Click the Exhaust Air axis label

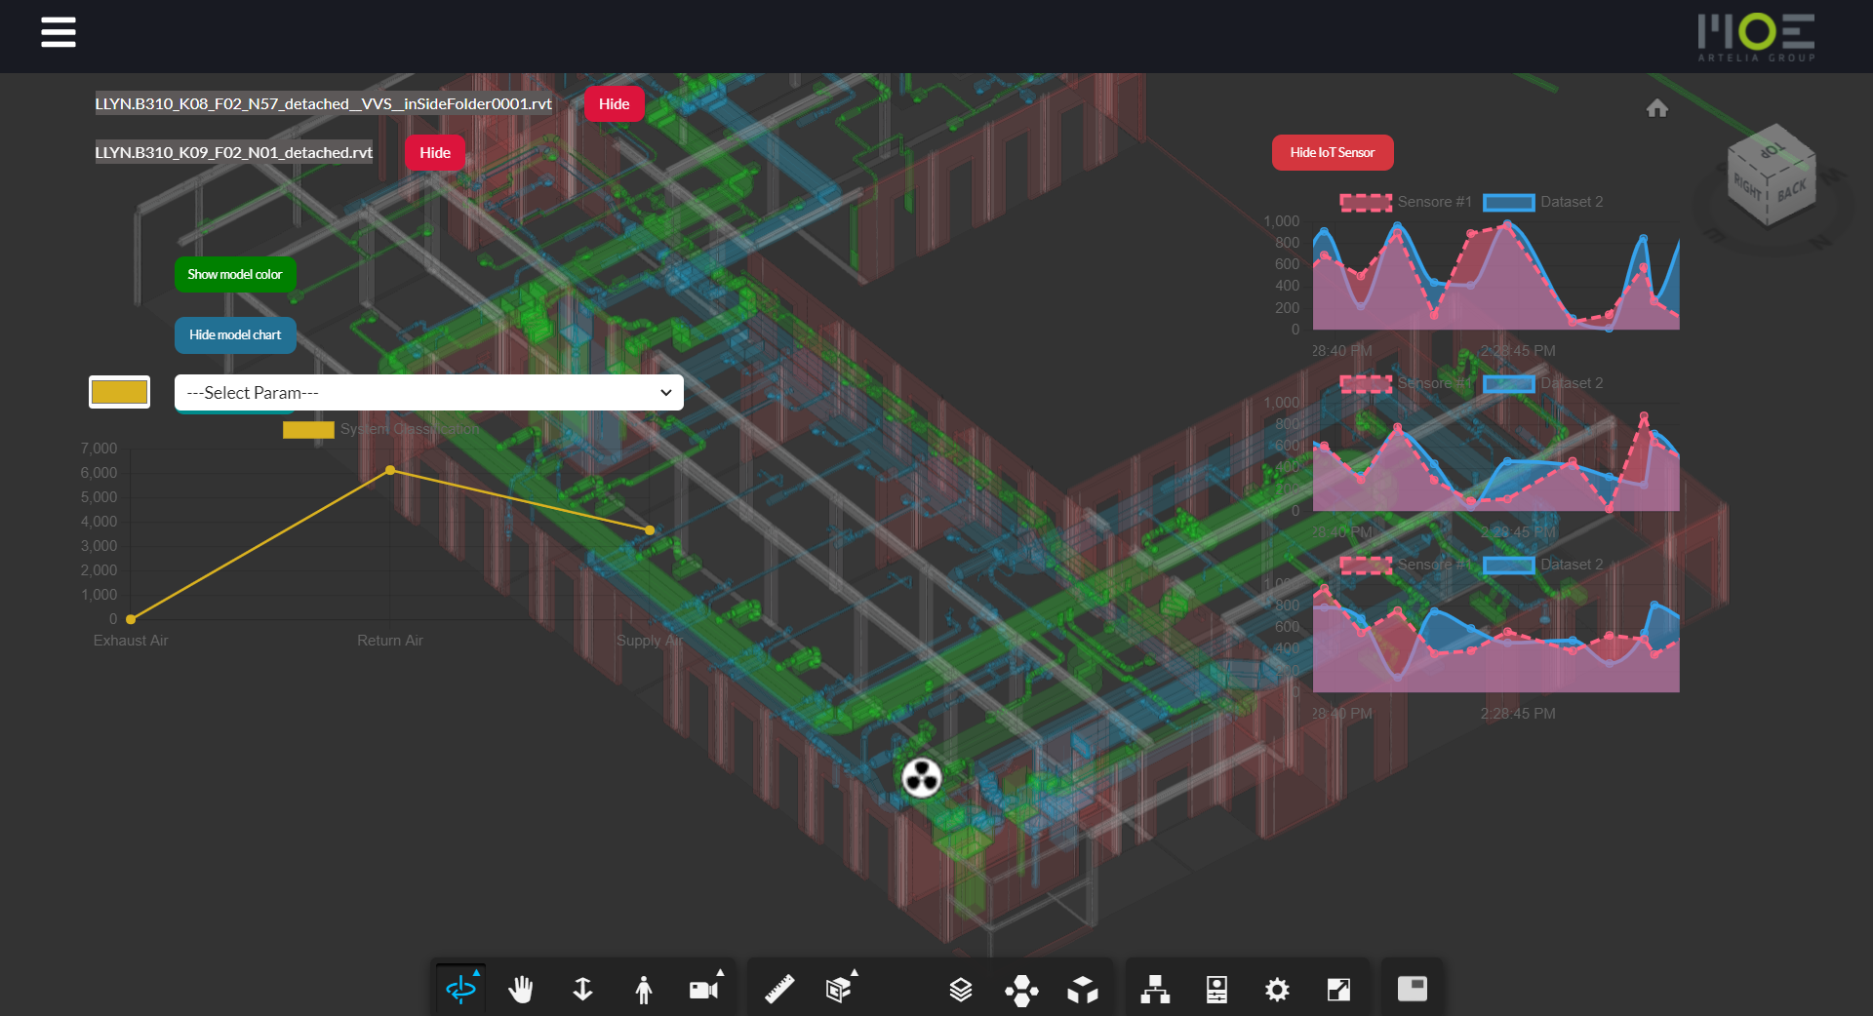[x=131, y=641]
